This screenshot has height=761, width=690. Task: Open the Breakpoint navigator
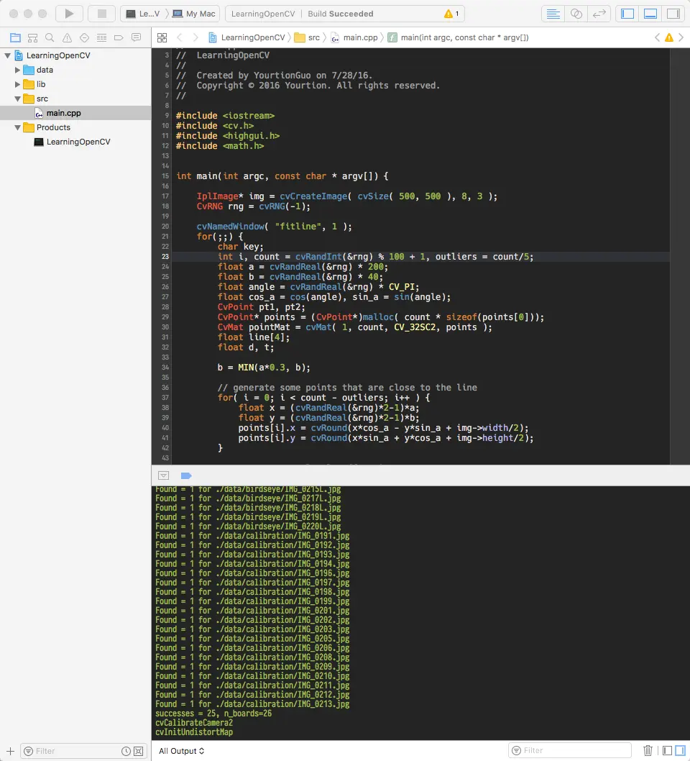tap(119, 37)
